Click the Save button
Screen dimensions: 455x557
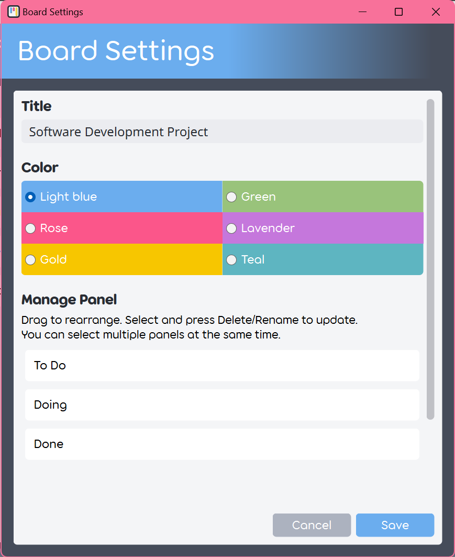tap(395, 525)
